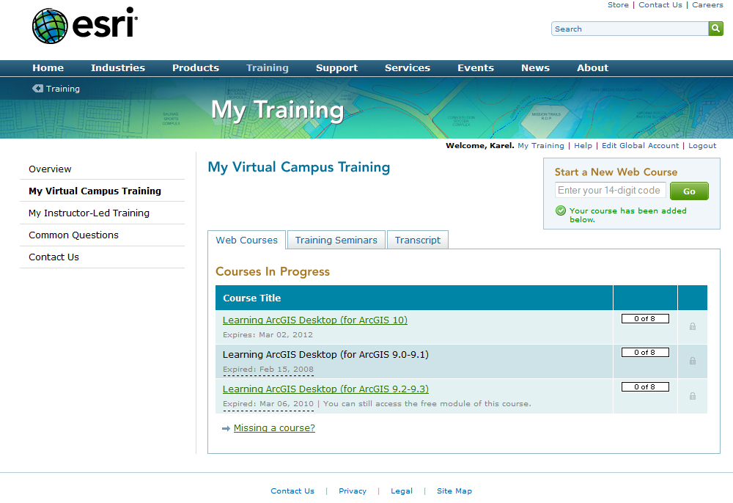
Task: Click the free module access note text
Action: click(x=427, y=404)
